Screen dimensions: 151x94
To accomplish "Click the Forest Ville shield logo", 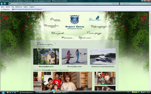I will pyautogui.click(x=75, y=20).
